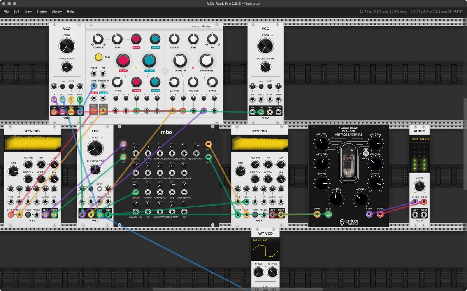Click the GEOMETRY knob

[180, 61]
